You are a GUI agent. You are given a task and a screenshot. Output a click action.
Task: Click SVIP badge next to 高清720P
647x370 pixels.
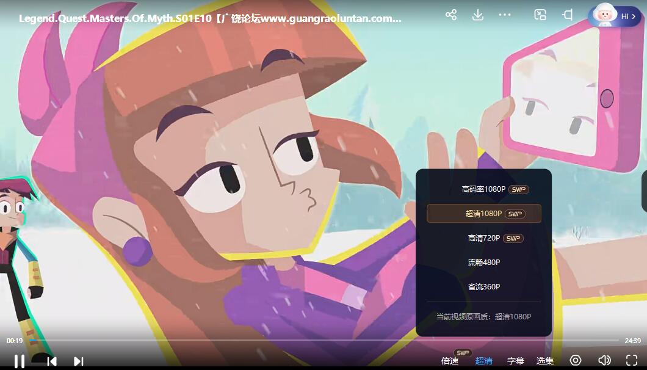[x=513, y=238]
